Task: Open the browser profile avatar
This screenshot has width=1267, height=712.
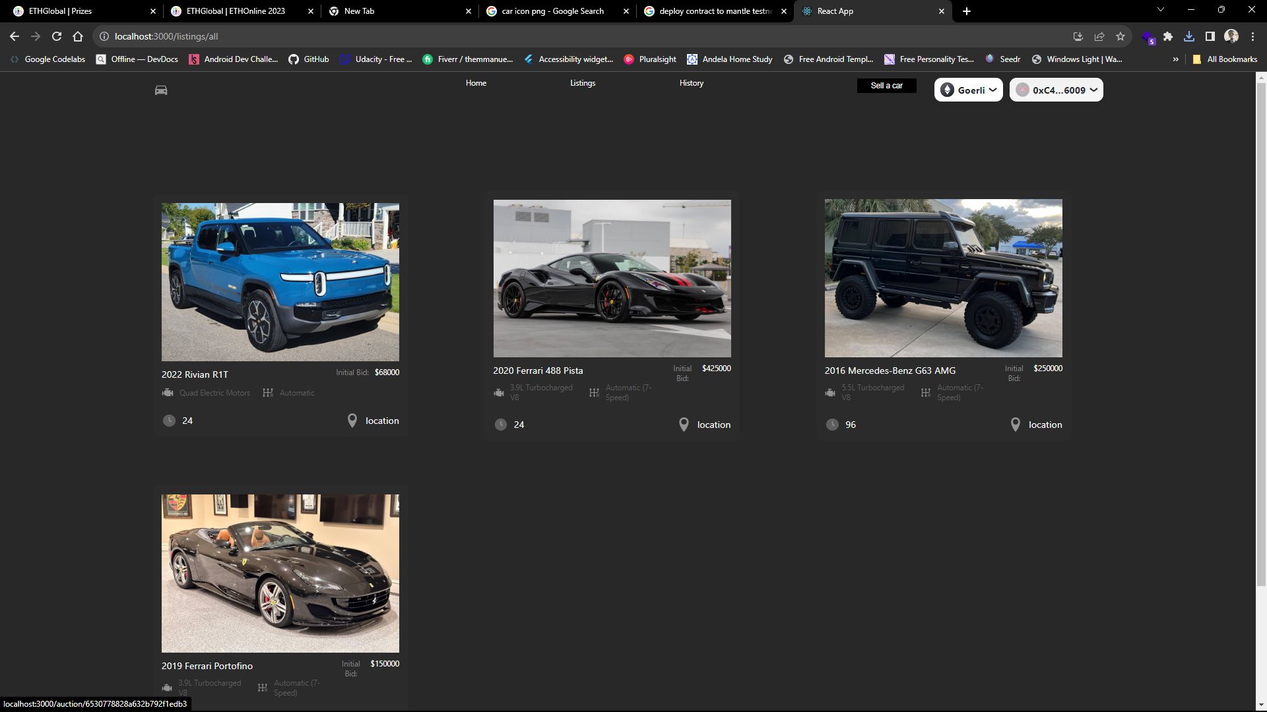Action: tap(1231, 36)
